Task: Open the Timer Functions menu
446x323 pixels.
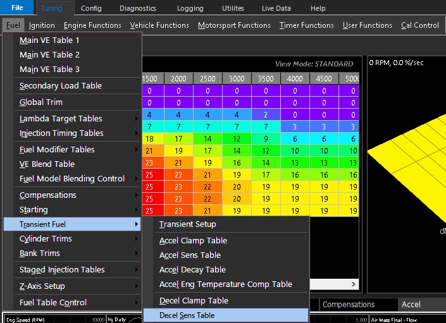Action: (x=306, y=25)
